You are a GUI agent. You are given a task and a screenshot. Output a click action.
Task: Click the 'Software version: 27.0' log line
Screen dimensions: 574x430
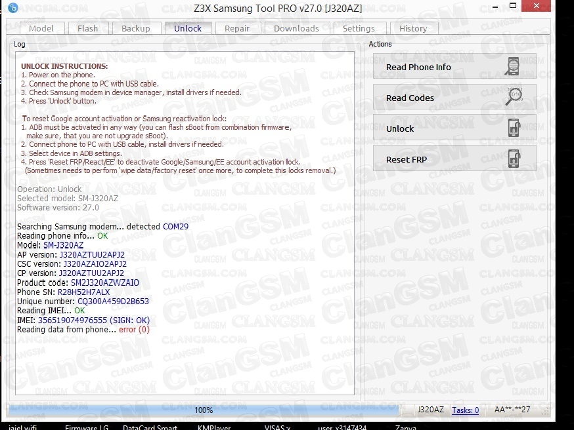pos(58,208)
